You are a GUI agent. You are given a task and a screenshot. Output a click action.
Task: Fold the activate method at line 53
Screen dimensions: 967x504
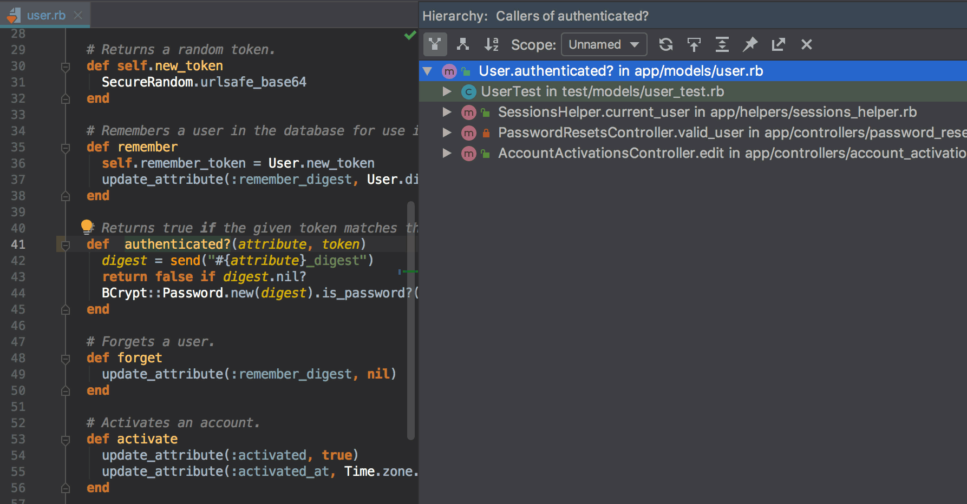click(x=66, y=440)
